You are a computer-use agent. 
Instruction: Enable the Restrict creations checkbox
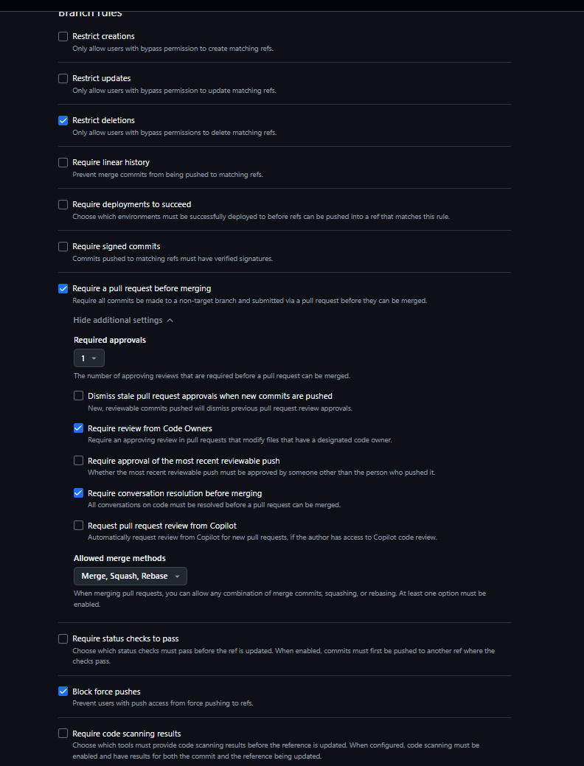tap(63, 37)
